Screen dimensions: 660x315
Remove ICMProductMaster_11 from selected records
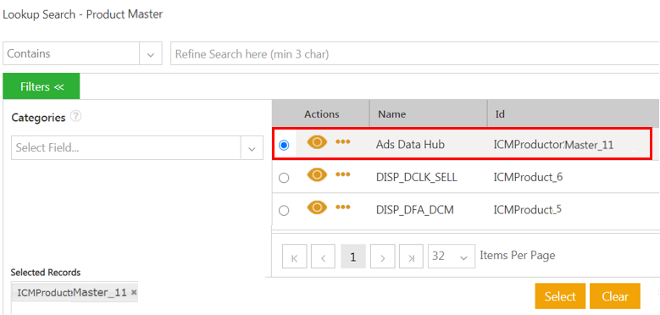tap(134, 292)
